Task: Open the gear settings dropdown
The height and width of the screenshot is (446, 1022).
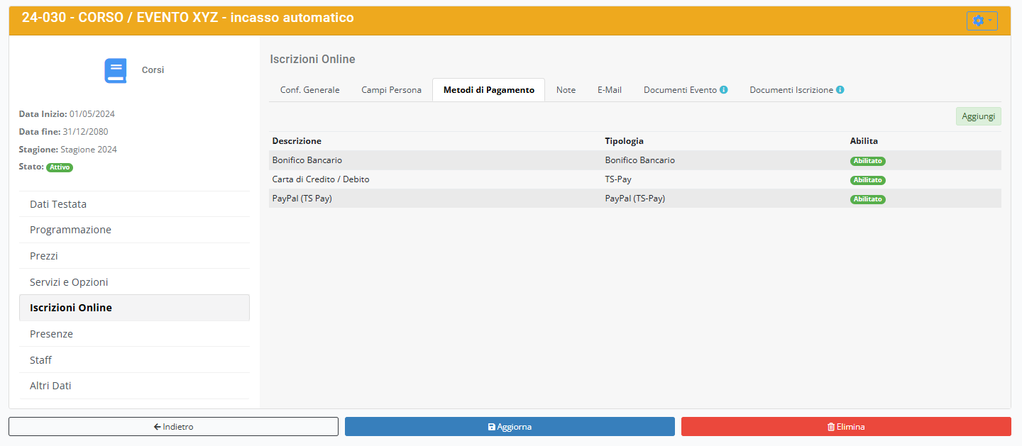Action: pos(982,21)
